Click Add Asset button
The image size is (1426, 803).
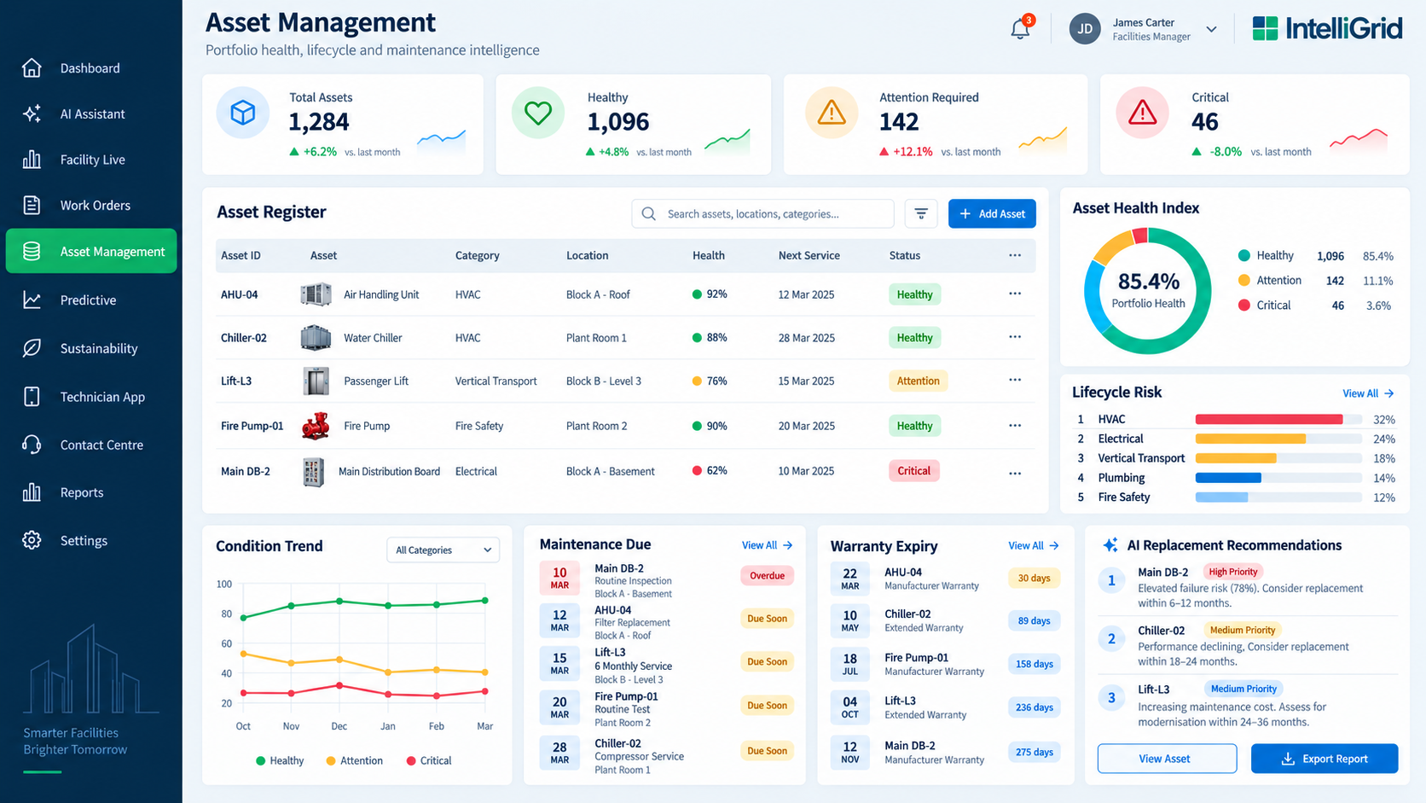[992, 213]
